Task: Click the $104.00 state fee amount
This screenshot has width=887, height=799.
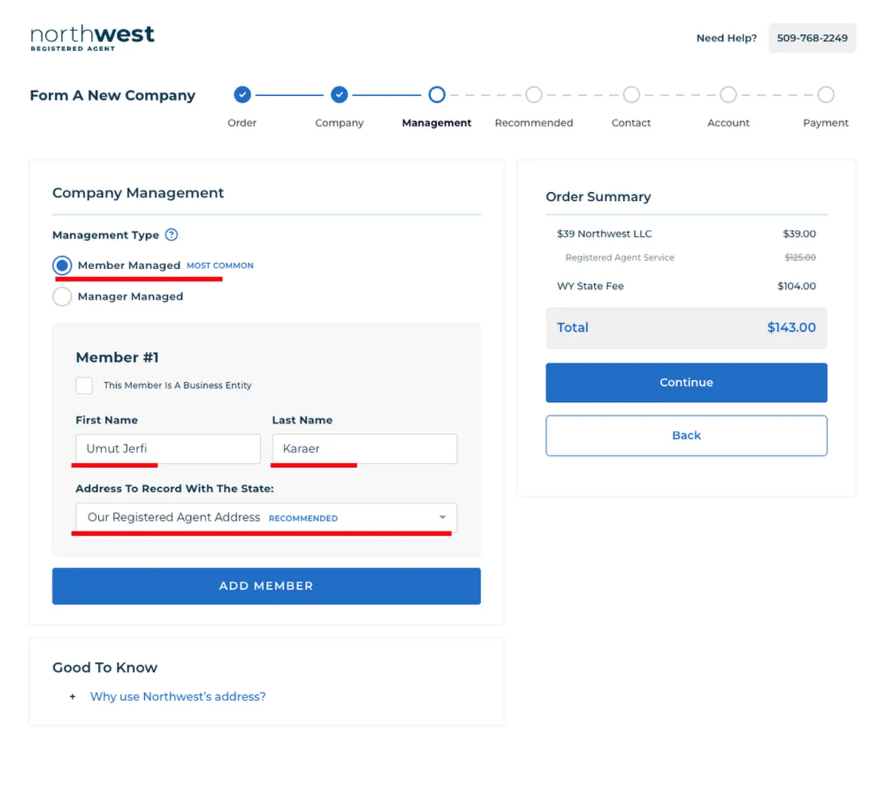Action: 797,286
